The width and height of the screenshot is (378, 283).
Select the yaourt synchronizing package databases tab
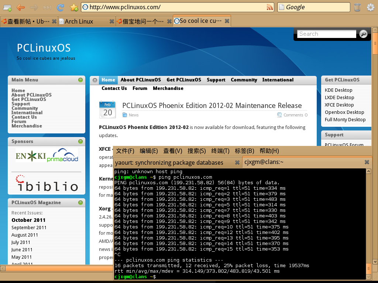coord(178,163)
